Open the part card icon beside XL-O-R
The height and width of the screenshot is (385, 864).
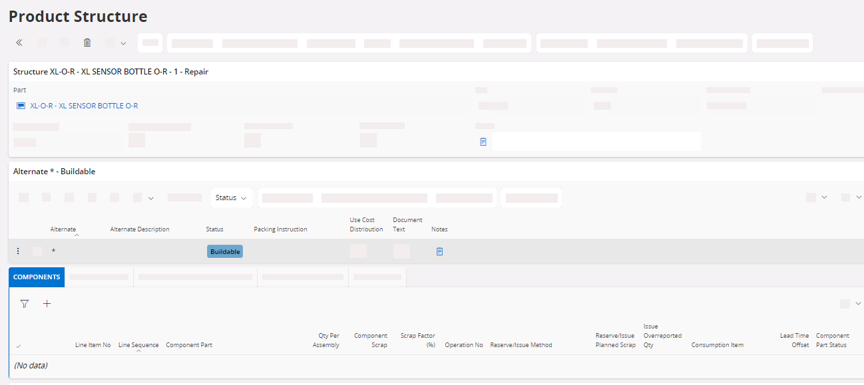point(21,106)
